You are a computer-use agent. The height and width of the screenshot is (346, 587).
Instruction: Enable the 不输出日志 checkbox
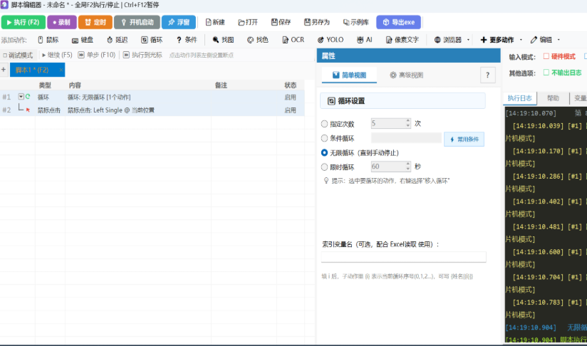[x=546, y=72]
